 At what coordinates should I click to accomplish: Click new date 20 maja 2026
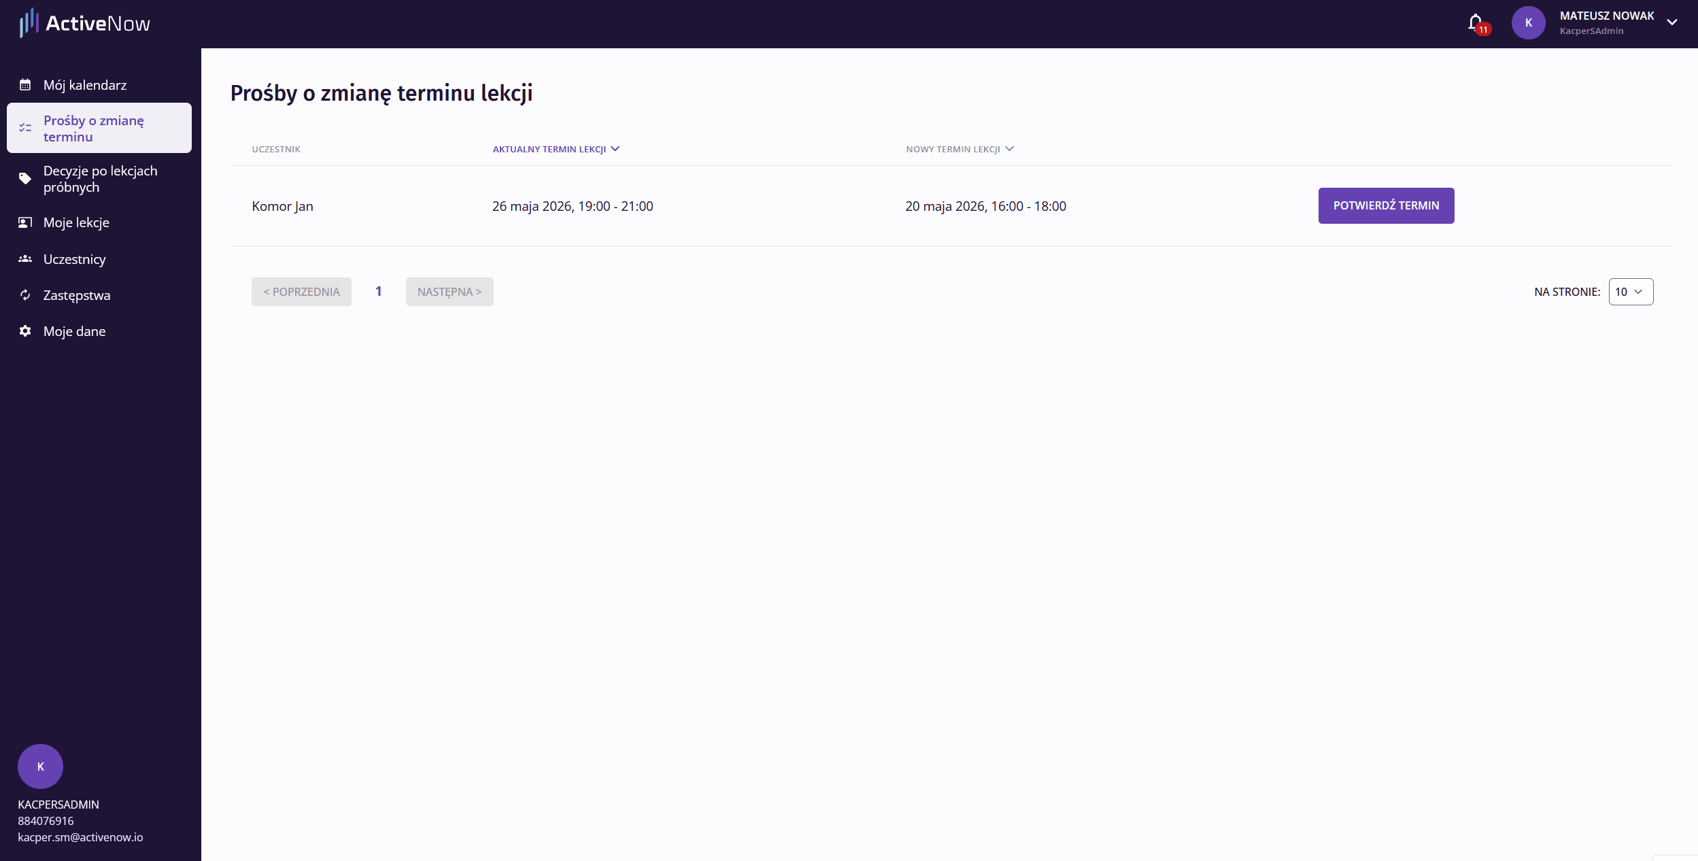tap(985, 206)
